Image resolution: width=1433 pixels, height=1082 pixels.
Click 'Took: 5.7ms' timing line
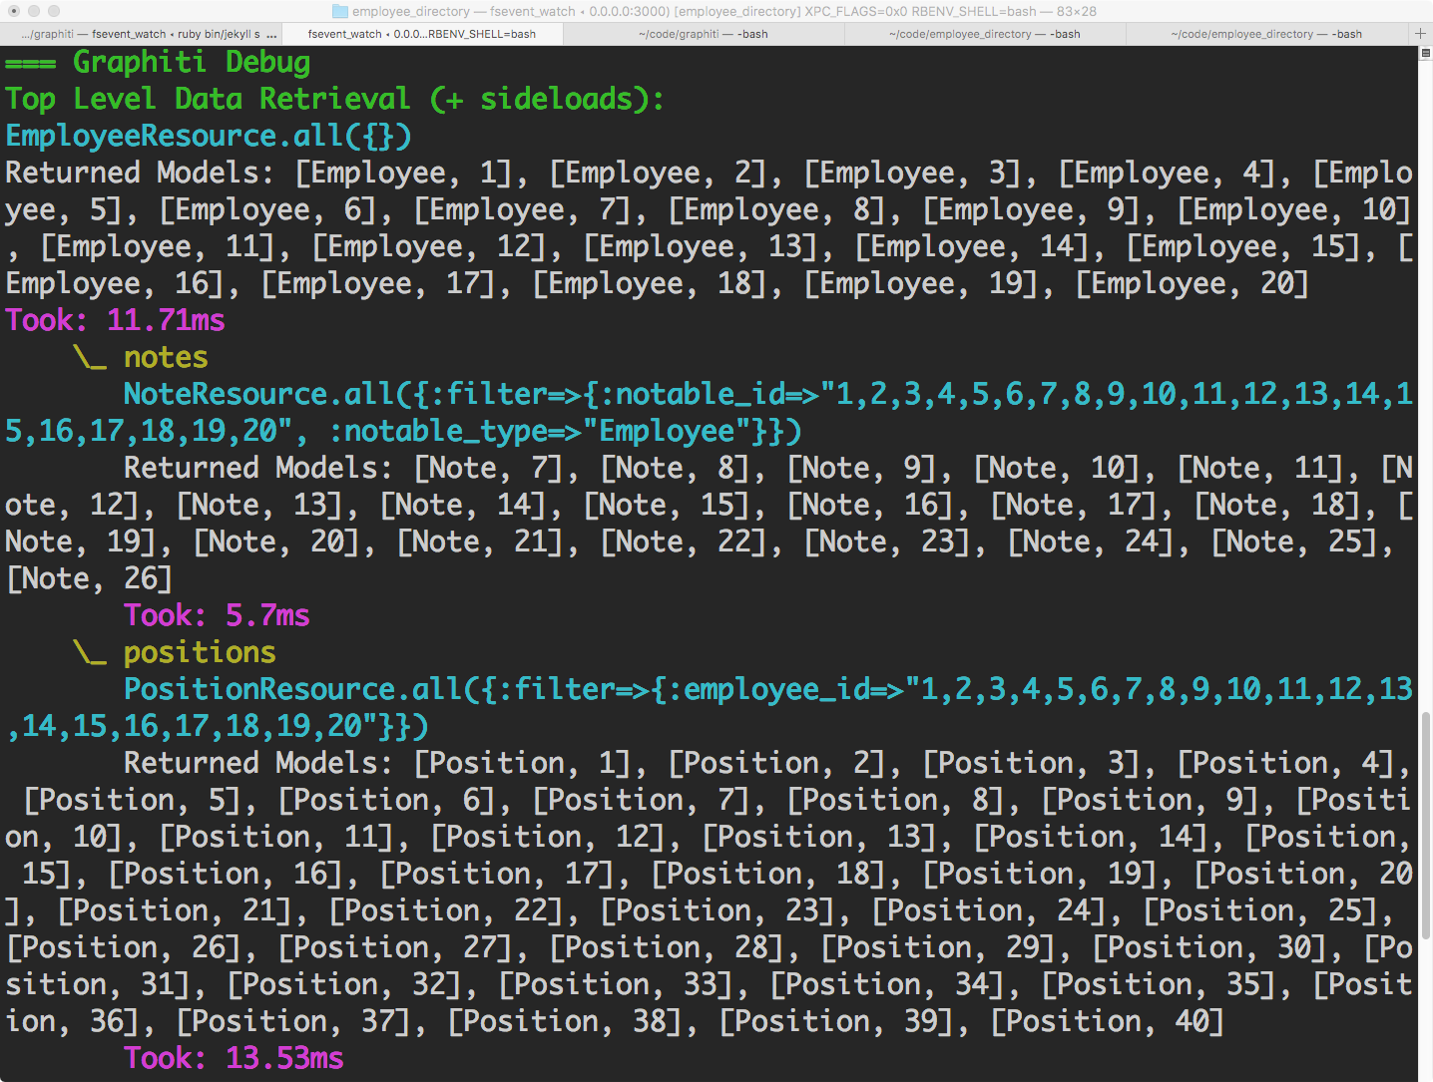click(x=217, y=615)
